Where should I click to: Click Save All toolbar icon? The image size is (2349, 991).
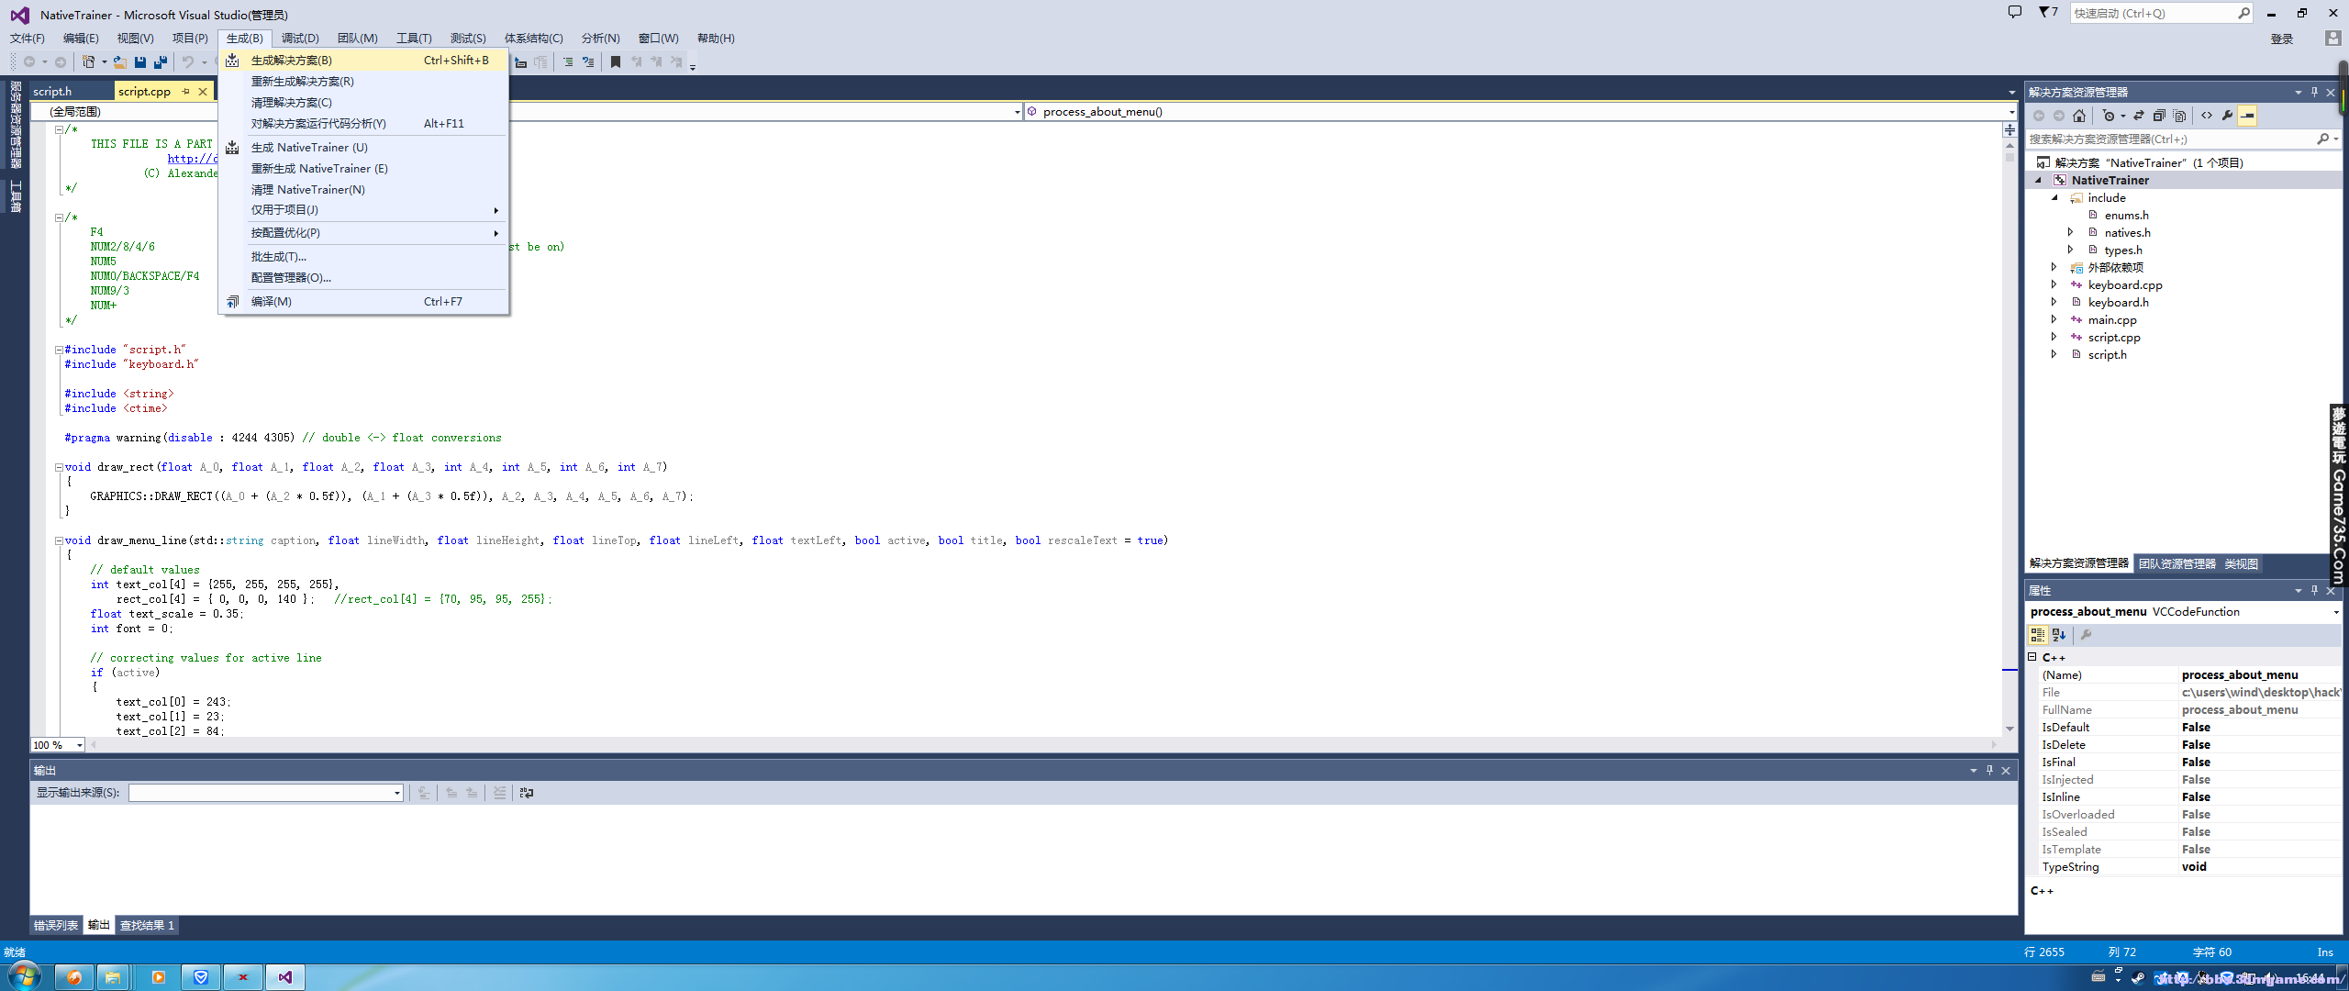tap(161, 62)
